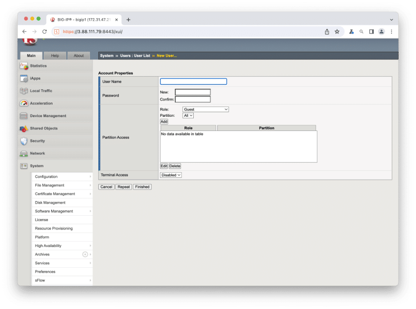Expand the High Availability submenu
This screenshot has height=309, width=416.
click(x=90, y=246)
